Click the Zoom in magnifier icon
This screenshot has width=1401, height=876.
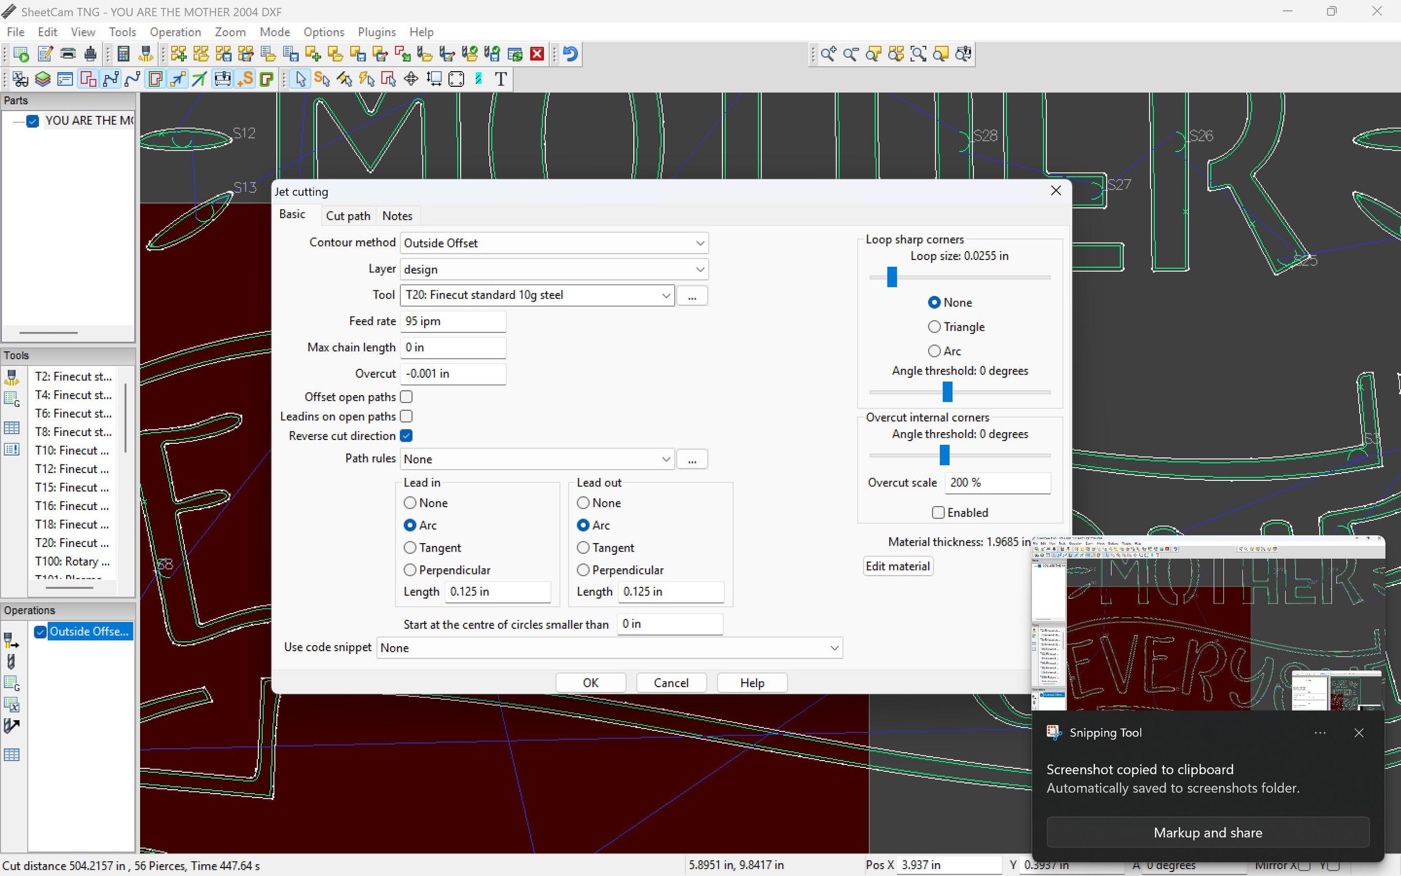pyautogui.click(x=828, y=54)
